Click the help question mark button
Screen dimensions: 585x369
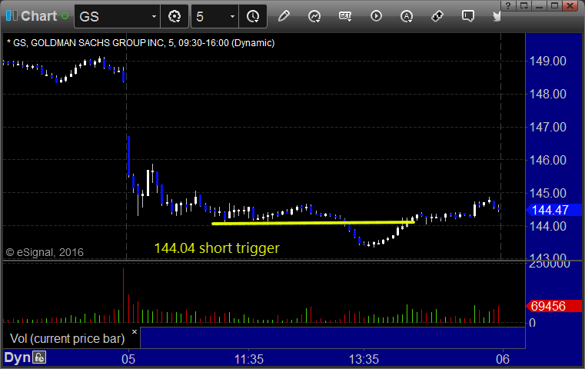(x=508, y=5)
